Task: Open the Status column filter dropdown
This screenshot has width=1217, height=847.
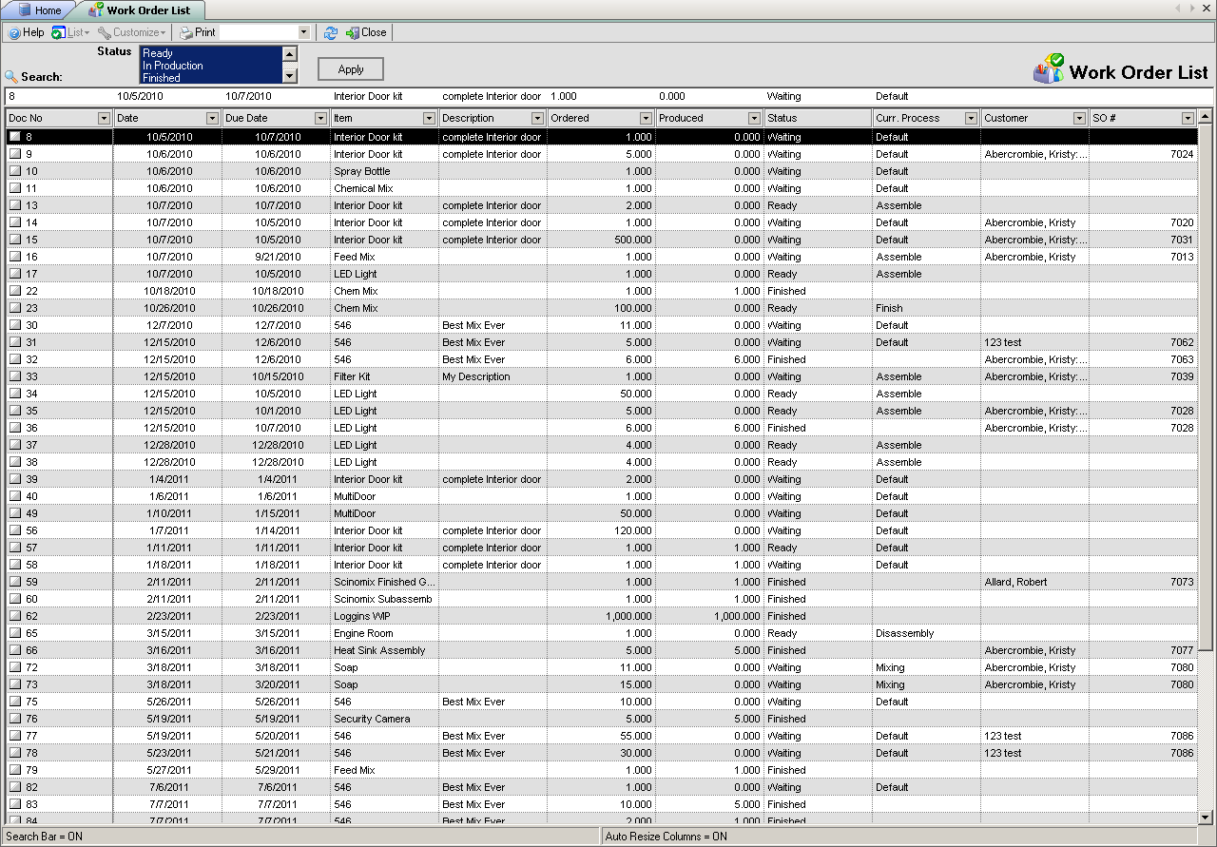Action: tap(863, 118)
